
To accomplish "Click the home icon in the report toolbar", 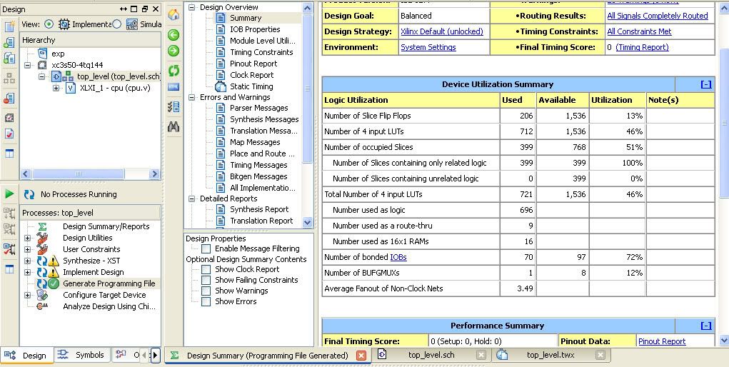I will pos(173,15).
